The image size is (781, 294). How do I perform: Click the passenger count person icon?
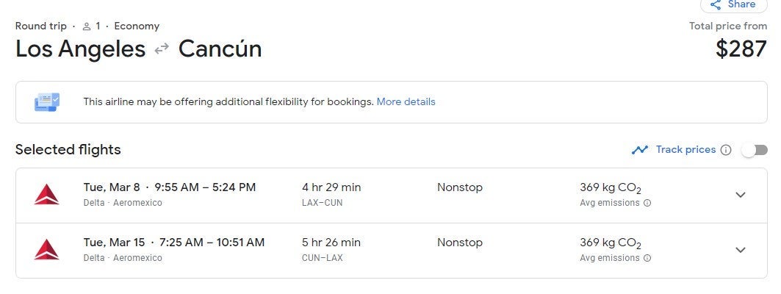tap(87, 26)
